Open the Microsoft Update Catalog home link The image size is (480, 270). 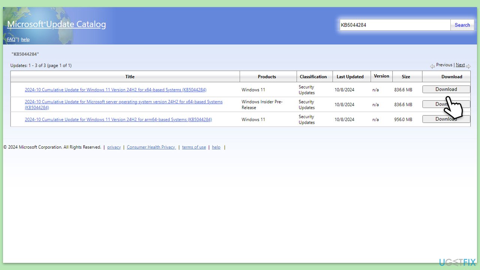56,24
